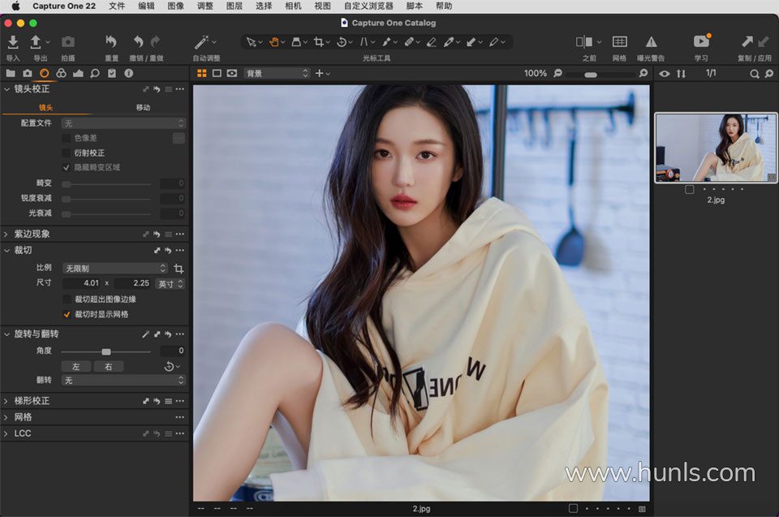Switch to the 移动 tab
779x517 pixels.
click(x=143, y=107)
